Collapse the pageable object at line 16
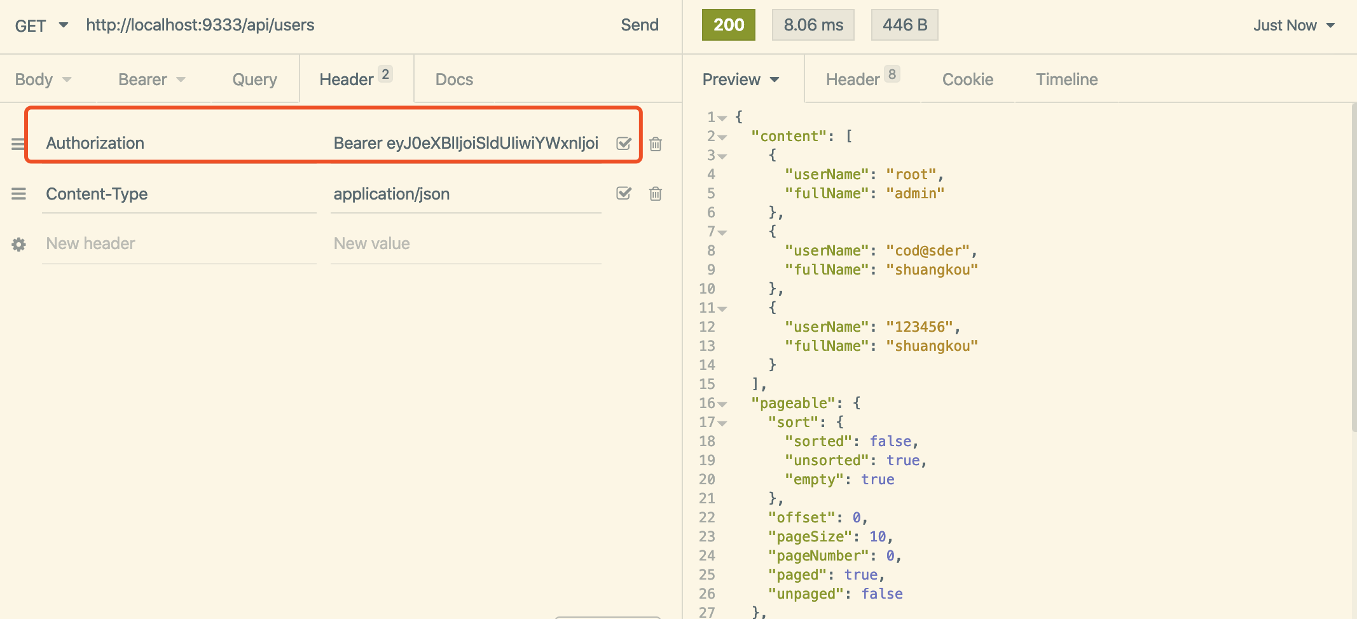 722,404
